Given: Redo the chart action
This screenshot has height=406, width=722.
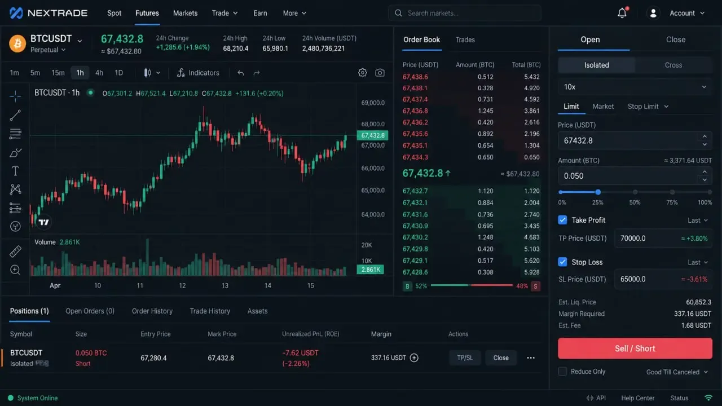Looking at the screenshot, I should click(257, 73).
